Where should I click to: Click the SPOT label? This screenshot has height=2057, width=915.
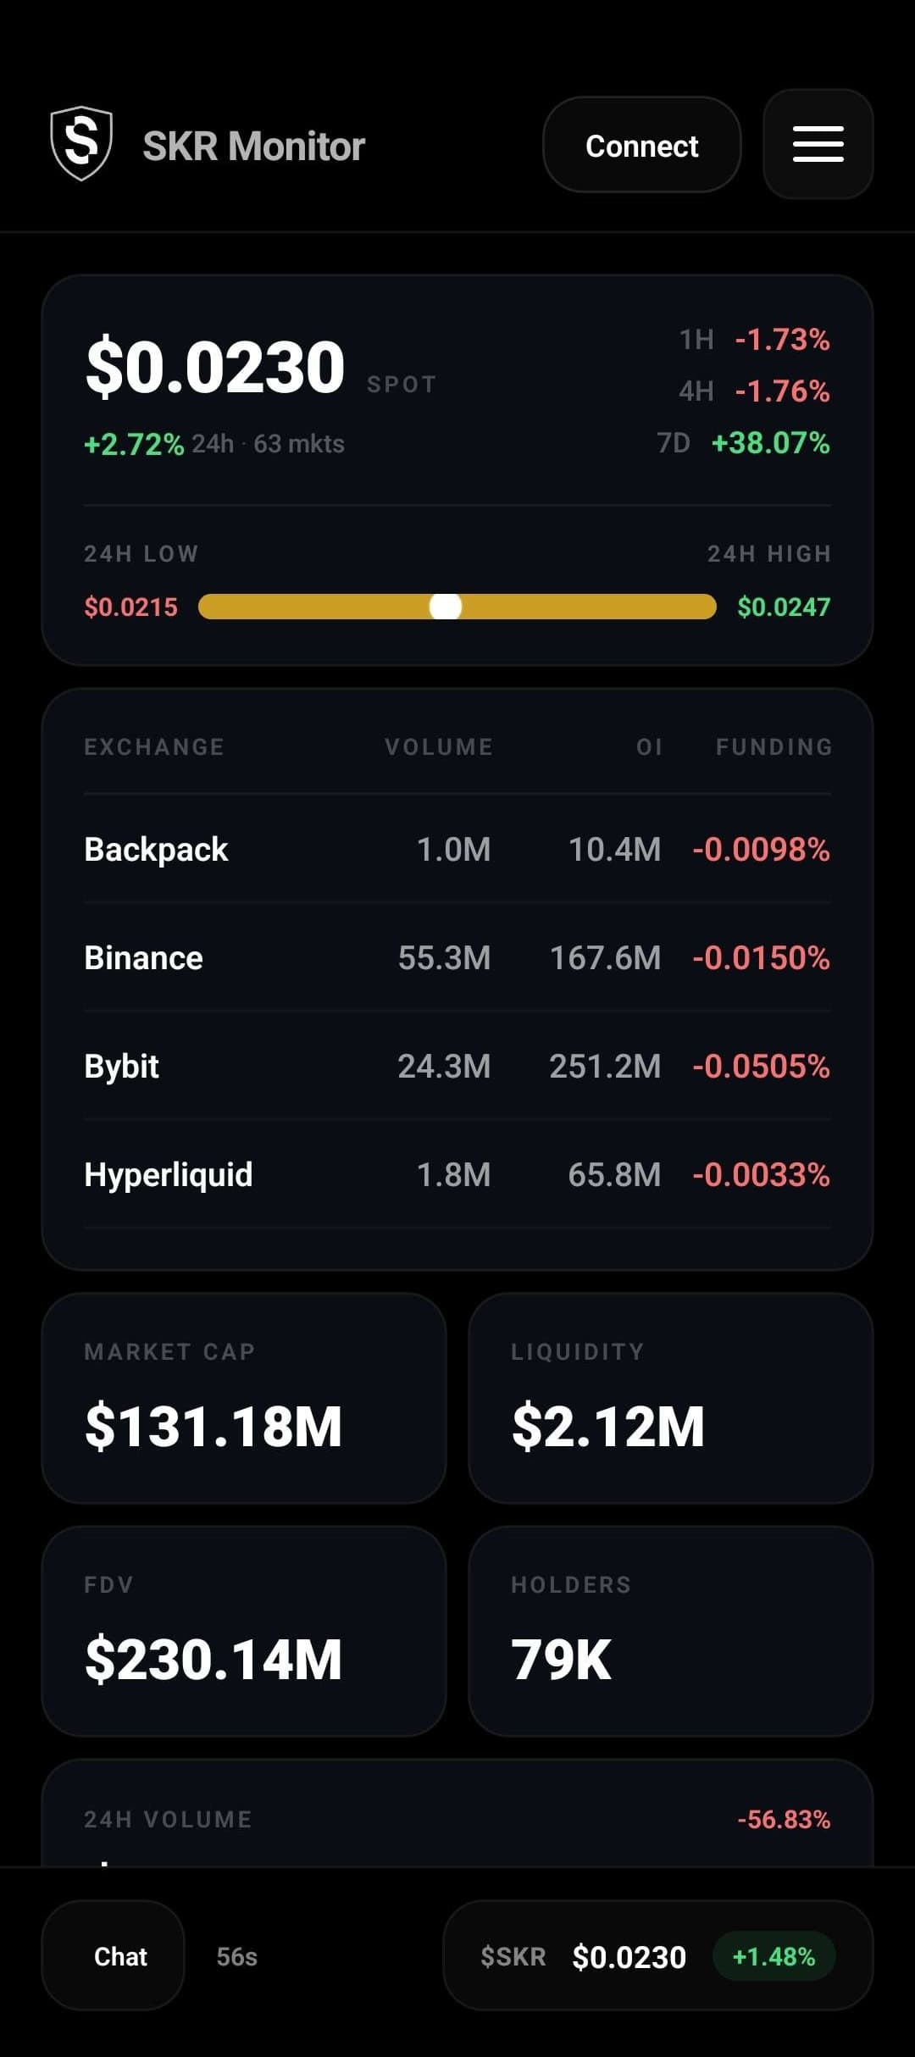point(402,385)
